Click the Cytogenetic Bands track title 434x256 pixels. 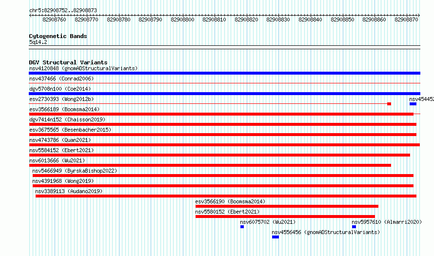pyautogui.click(x=58, y=36)
